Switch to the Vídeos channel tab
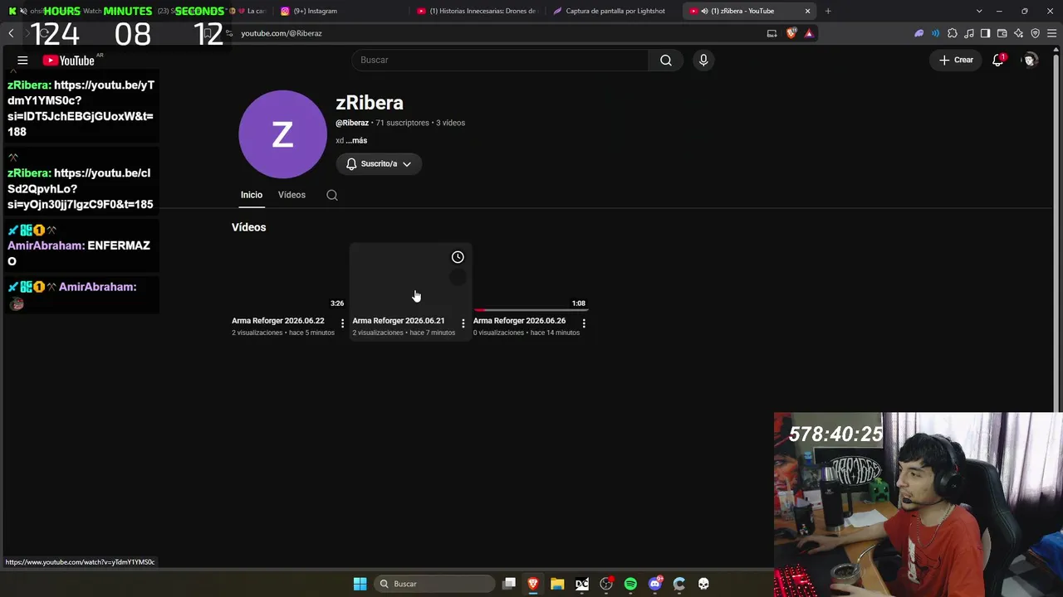Screen dimensions: 1063x597 [291, 195]
